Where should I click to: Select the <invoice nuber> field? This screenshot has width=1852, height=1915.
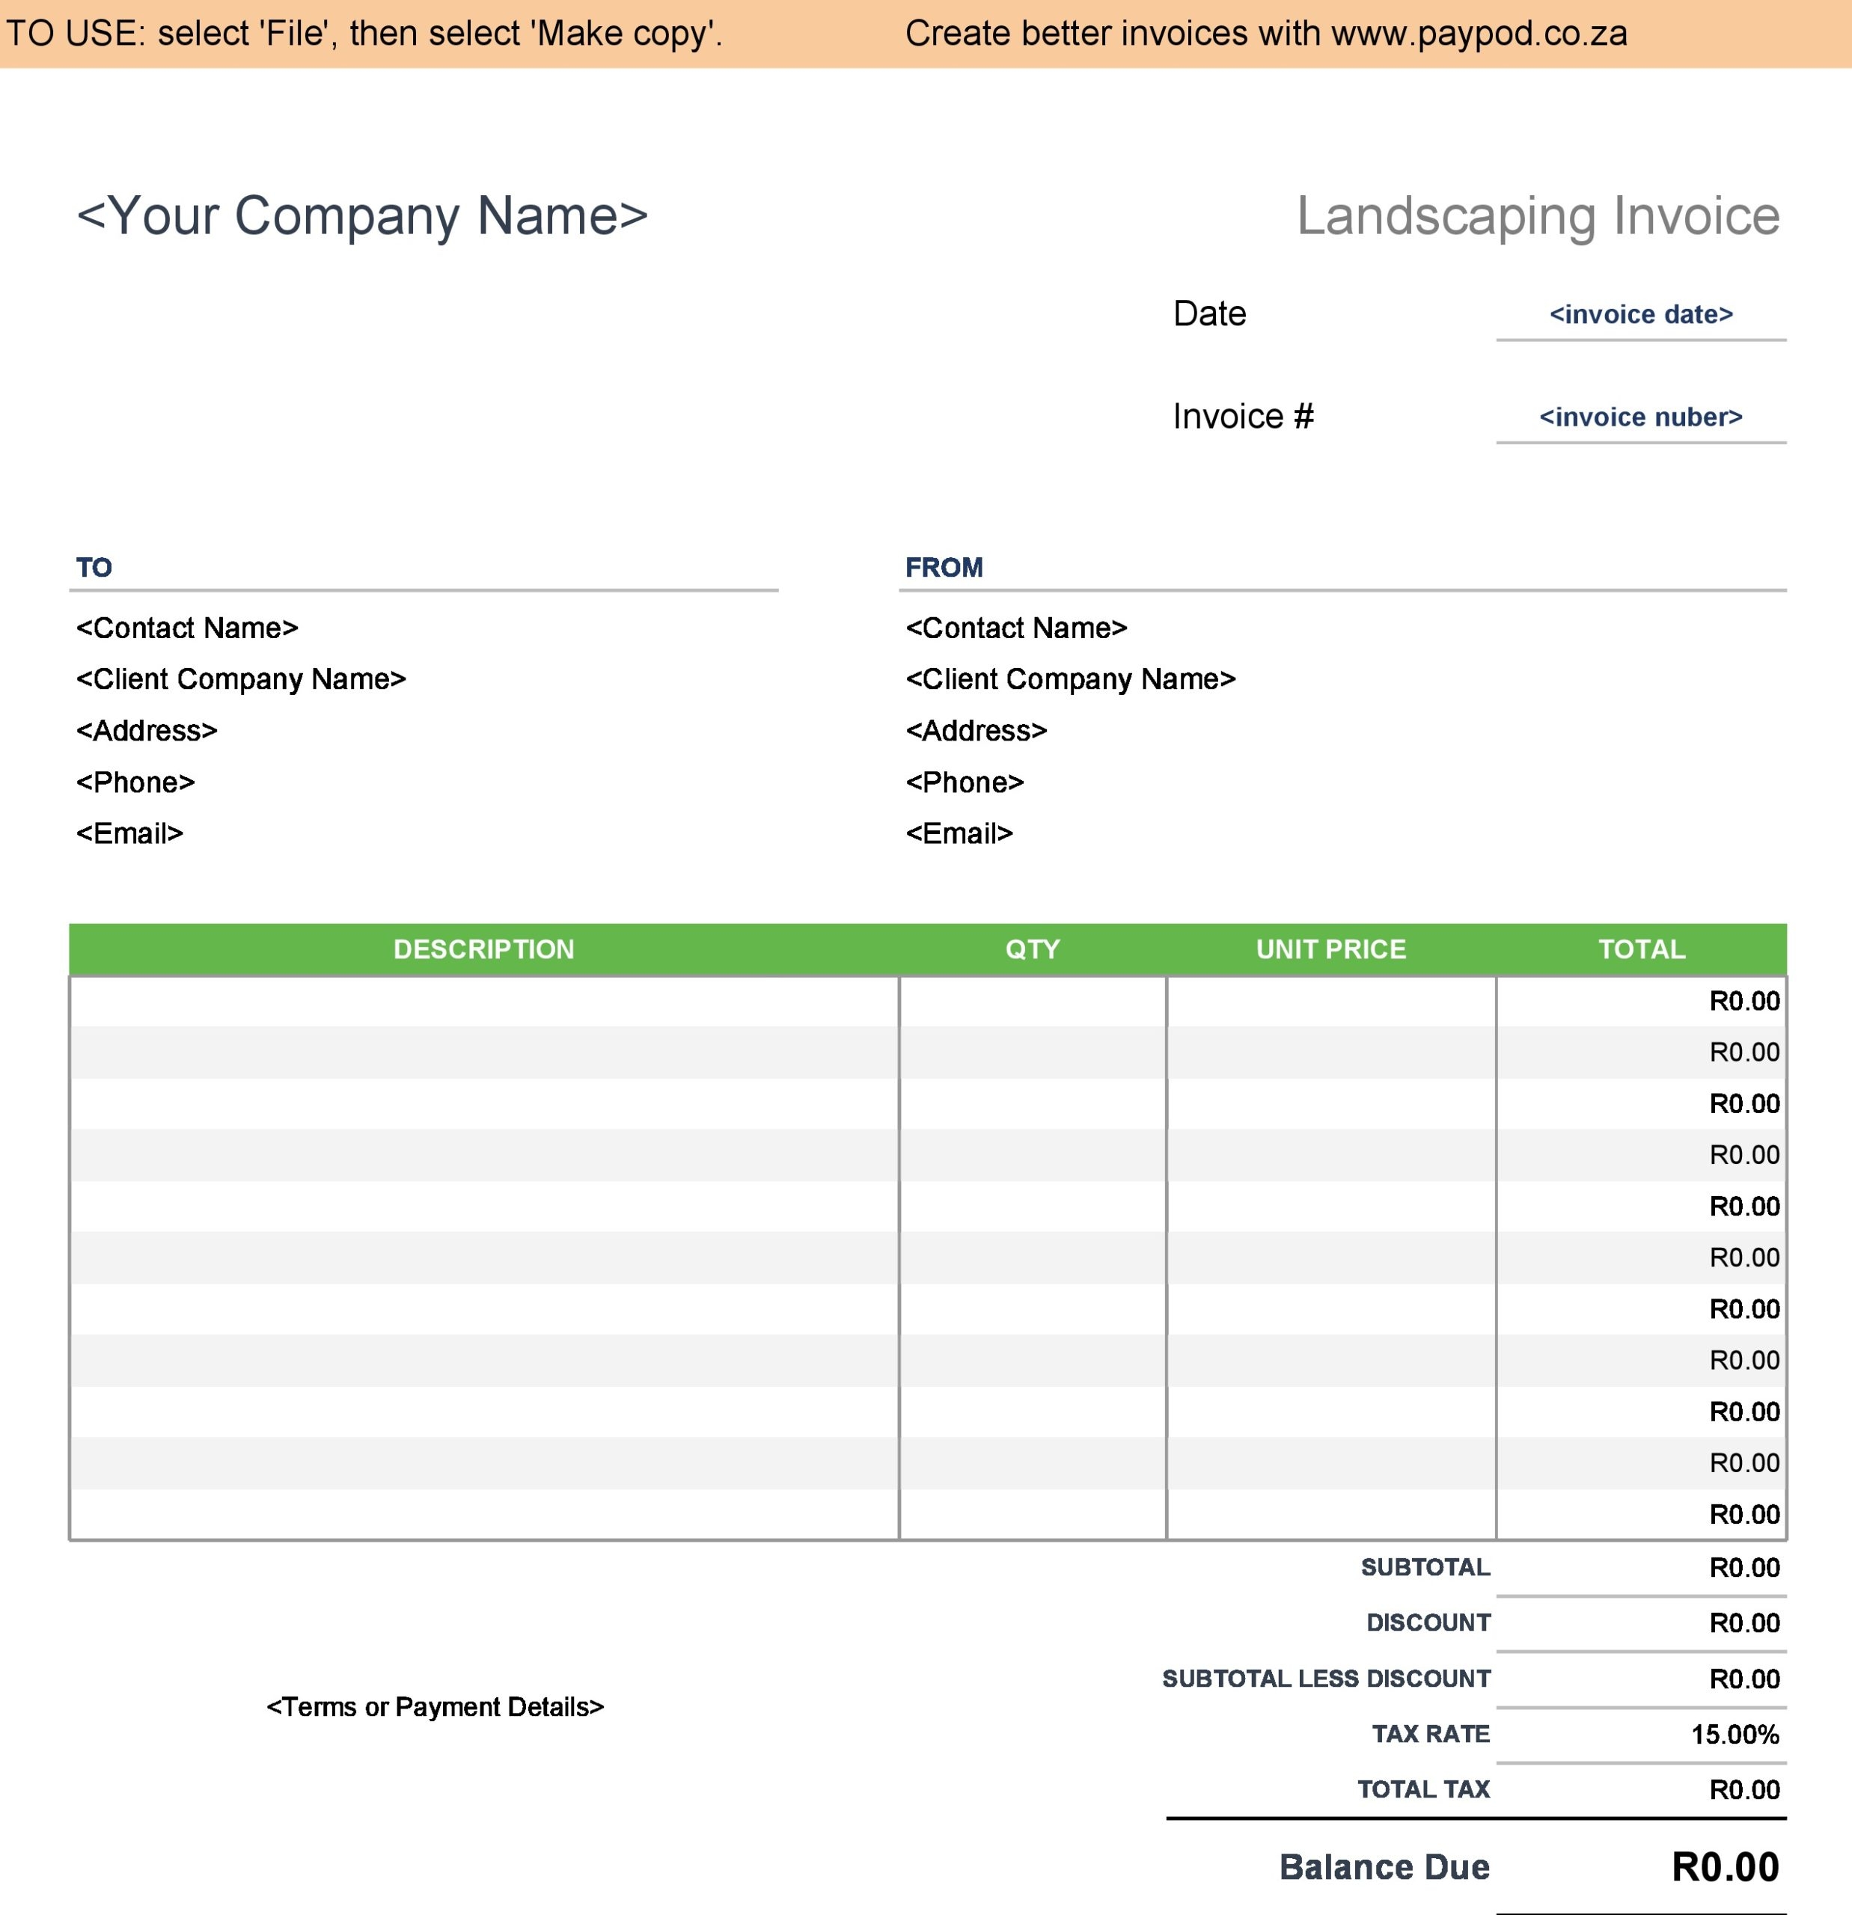pyautogui.click(x=1640, y=417)
